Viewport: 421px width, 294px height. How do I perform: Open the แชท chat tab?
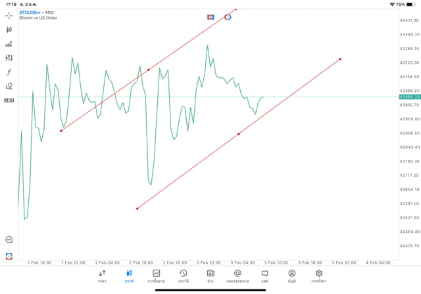(x=264, y=276)
